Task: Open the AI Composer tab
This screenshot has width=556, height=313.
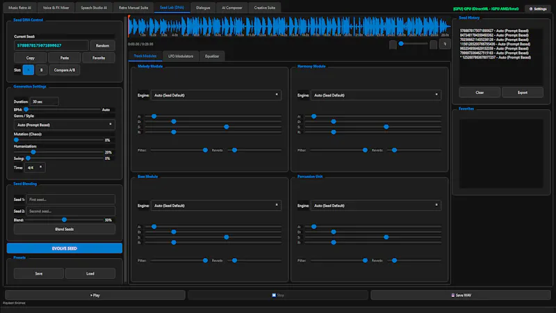Action: pos(232,8)
